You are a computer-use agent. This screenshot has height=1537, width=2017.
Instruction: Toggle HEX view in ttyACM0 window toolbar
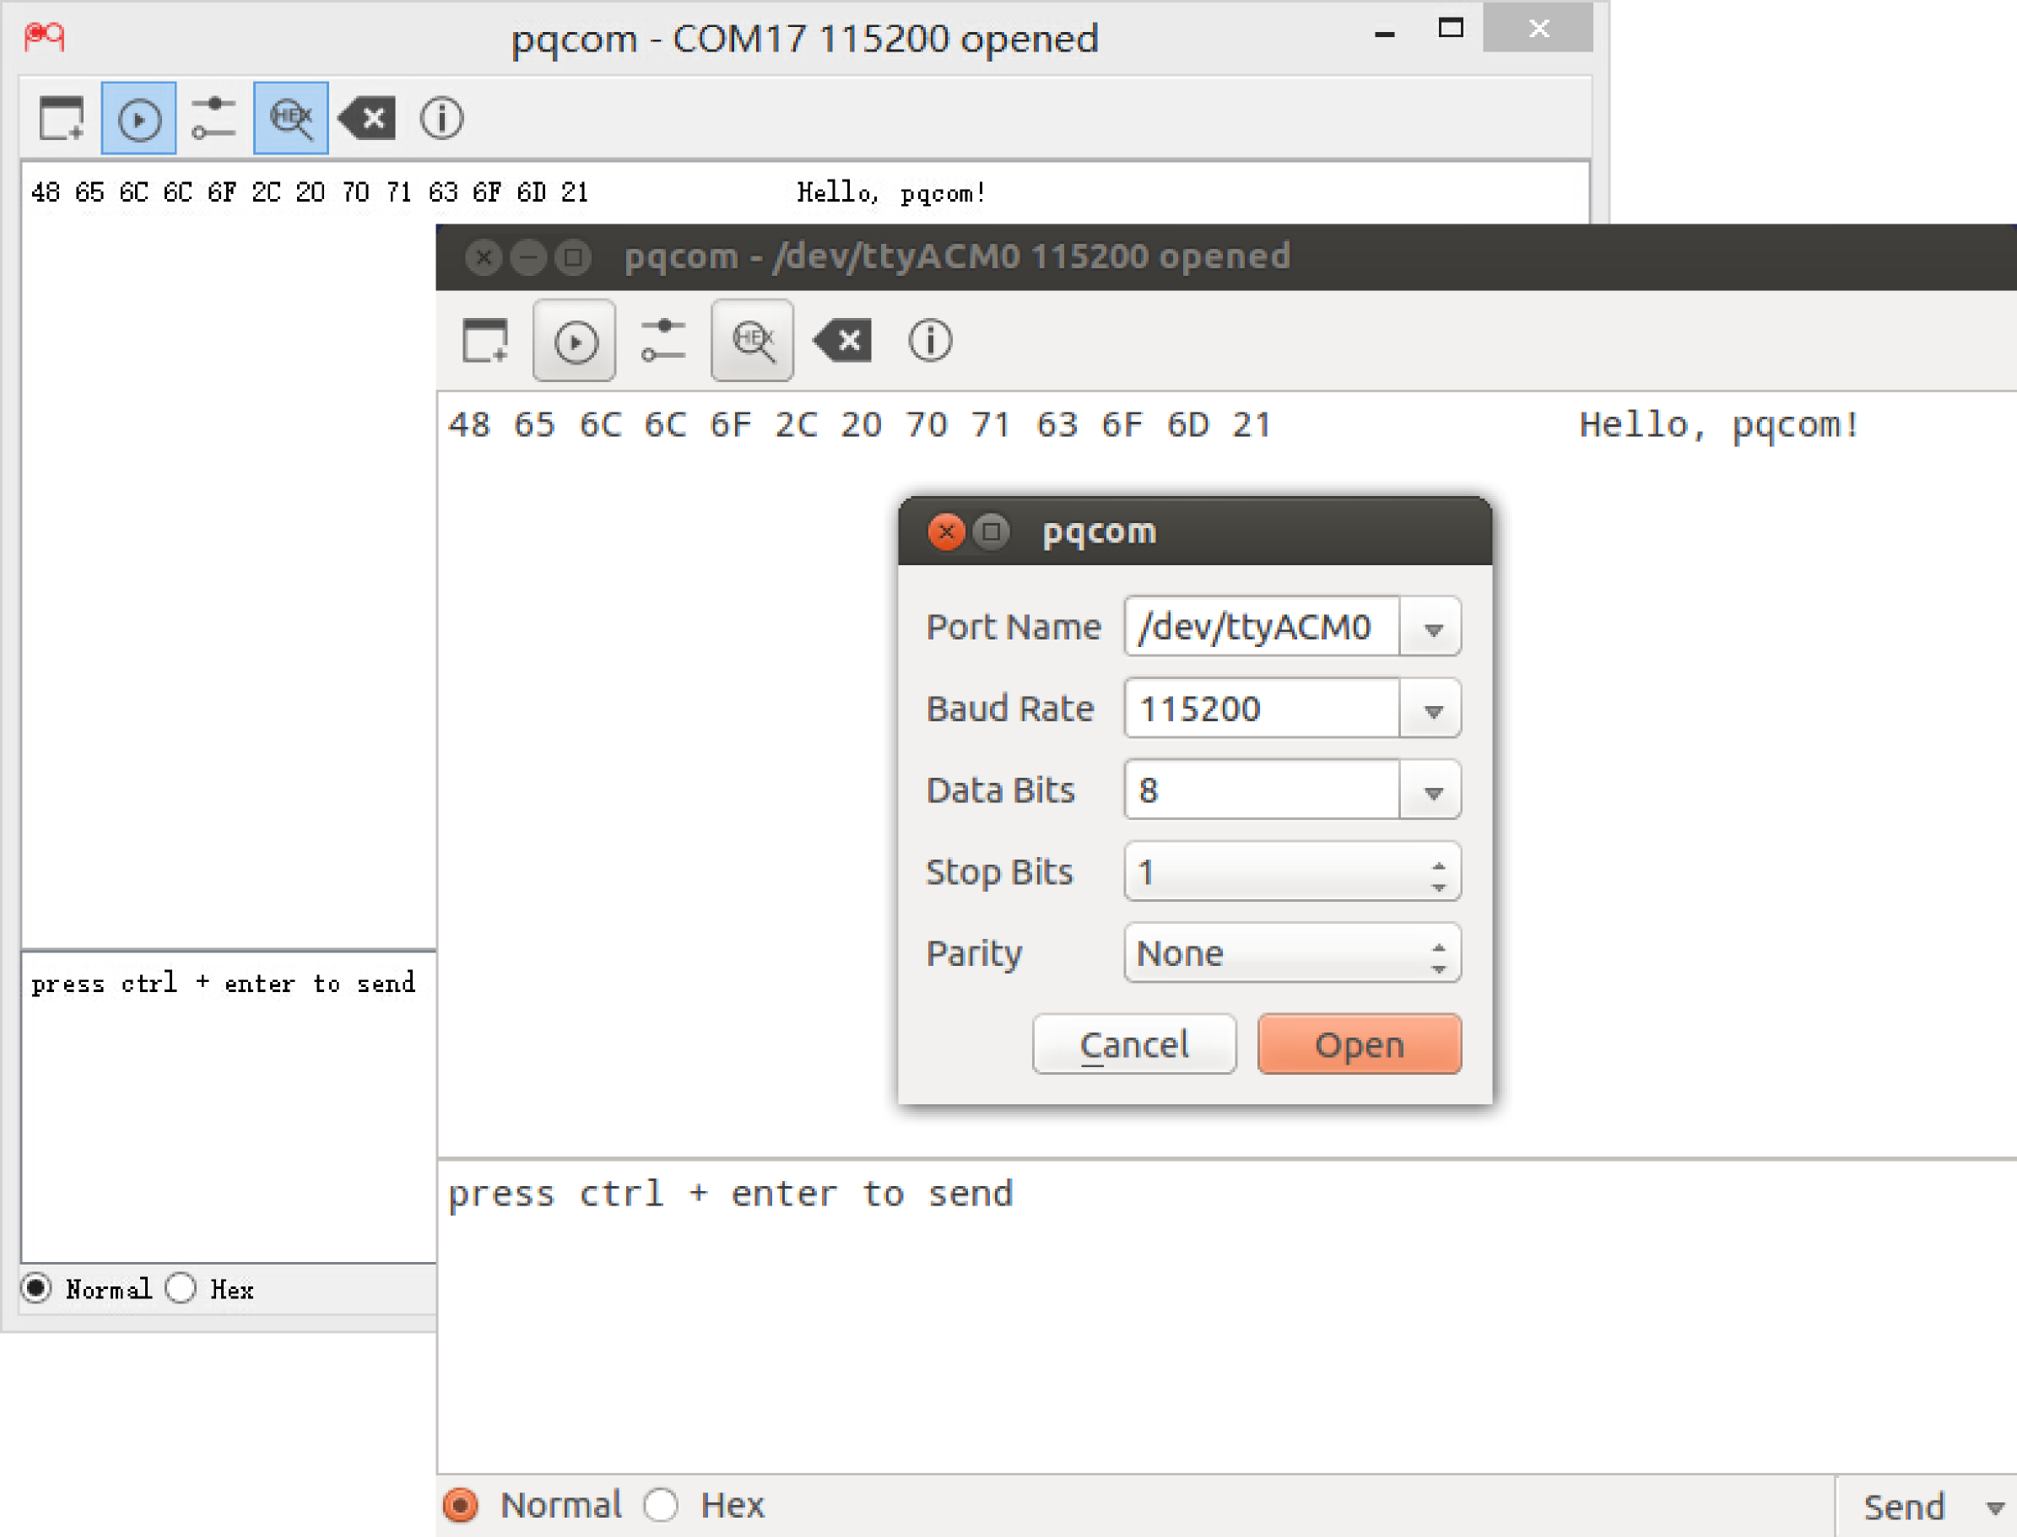click(x=752, y=342)
